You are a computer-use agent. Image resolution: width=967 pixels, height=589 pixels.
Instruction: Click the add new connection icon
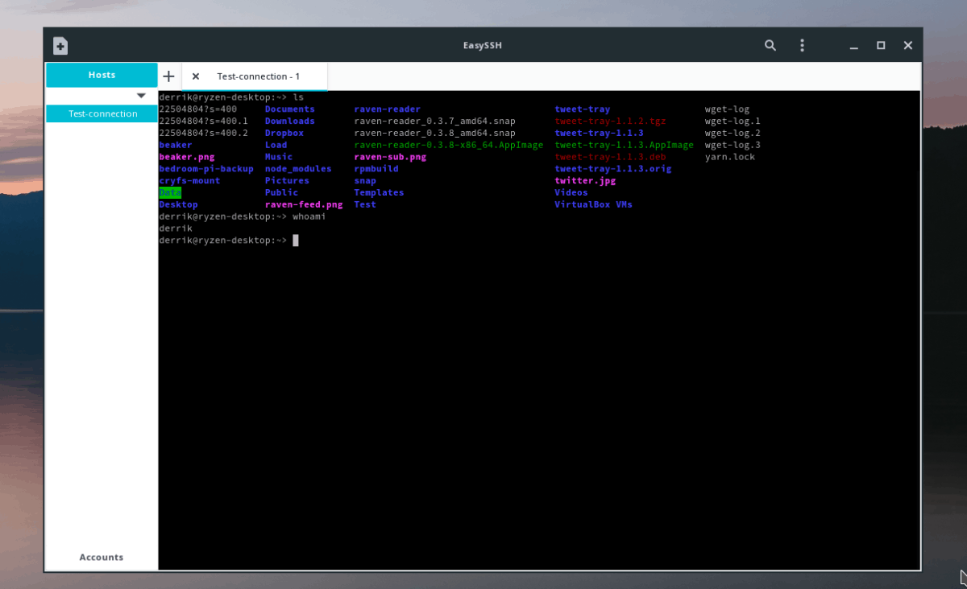tap(60, 46)
